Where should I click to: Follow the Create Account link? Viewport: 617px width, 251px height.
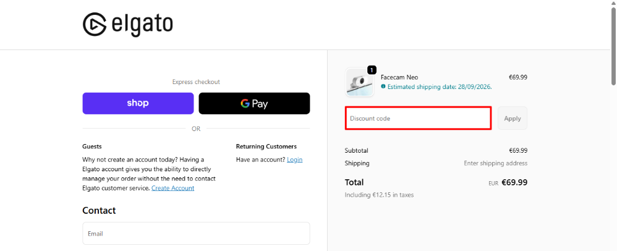coord(172,188)
